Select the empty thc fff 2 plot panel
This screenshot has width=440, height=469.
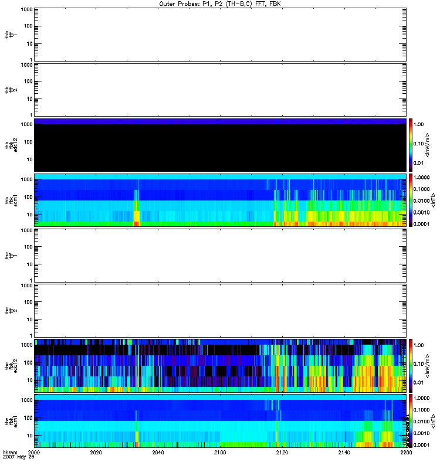pos(220,311)
